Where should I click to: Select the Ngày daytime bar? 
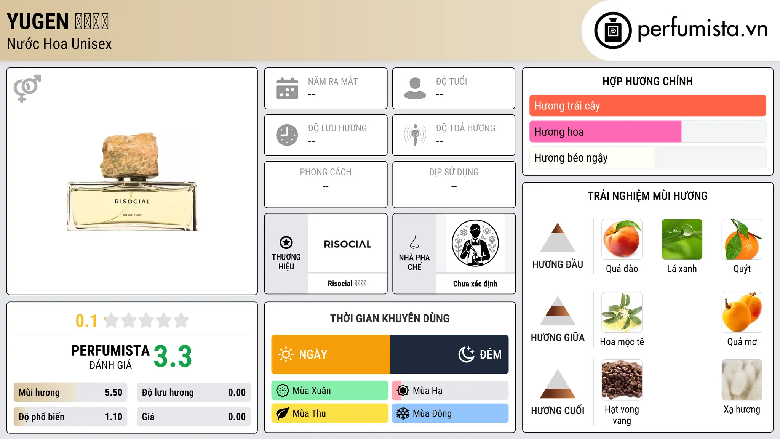click(331, 354)
